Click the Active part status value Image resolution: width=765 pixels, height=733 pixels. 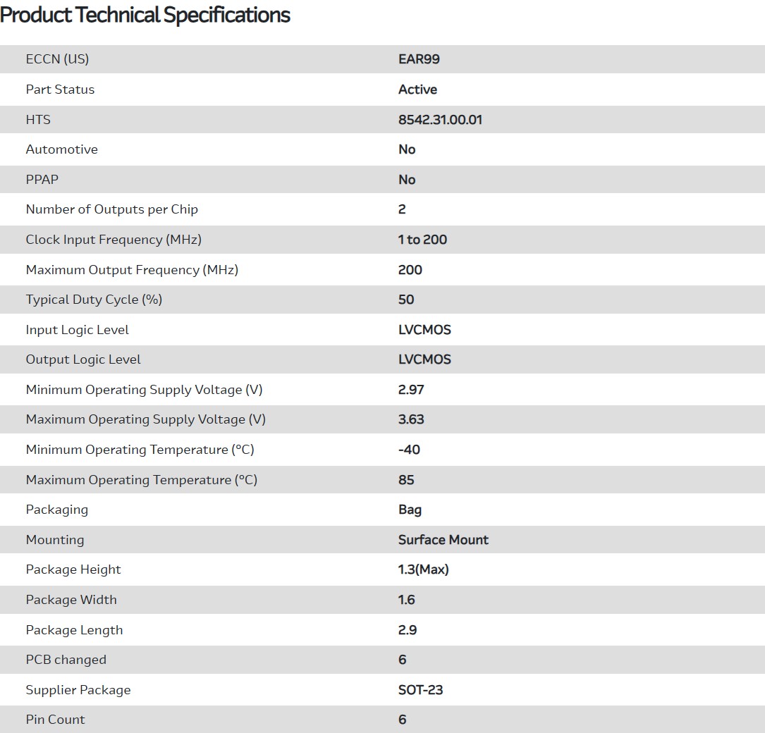pyautogui.click(x=417, y=90)
